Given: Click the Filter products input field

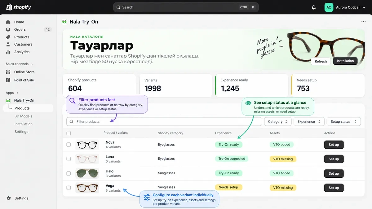Looking at the screenshot, I should [x=164, y=122].
